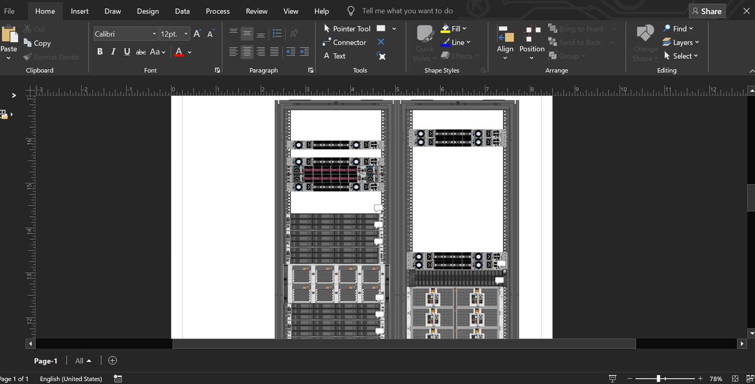This screenshot has width=755, height=384.
Task: Switch to the Review tab
Action: 257,11
